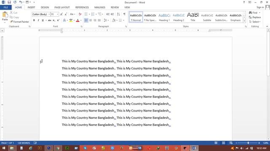Switch to the INSERT tab
This screenshot has height=151, width=270.
(x=31, y=8)
